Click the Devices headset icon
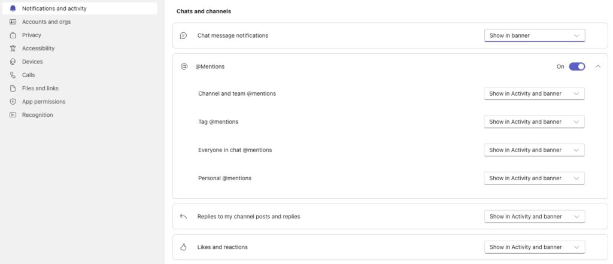This screenshot has width=613, height=264. tap(13, 62)
